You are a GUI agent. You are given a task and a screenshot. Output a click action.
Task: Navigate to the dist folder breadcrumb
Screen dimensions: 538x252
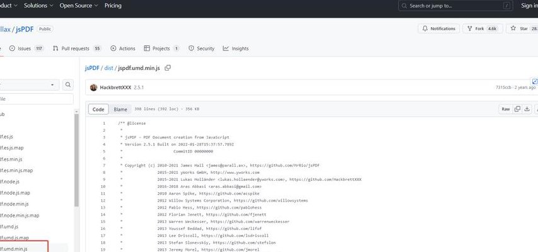[108, 68]
